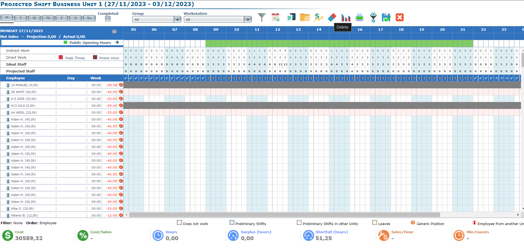Image resolution: width=524 pixels, height=250 pixels.
Task: Click the dark red Power Hour swatch
Action: point(95,57)
